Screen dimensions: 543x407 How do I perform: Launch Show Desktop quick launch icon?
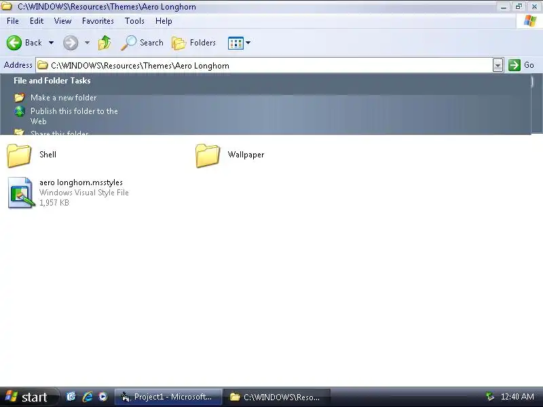(71, 396)
